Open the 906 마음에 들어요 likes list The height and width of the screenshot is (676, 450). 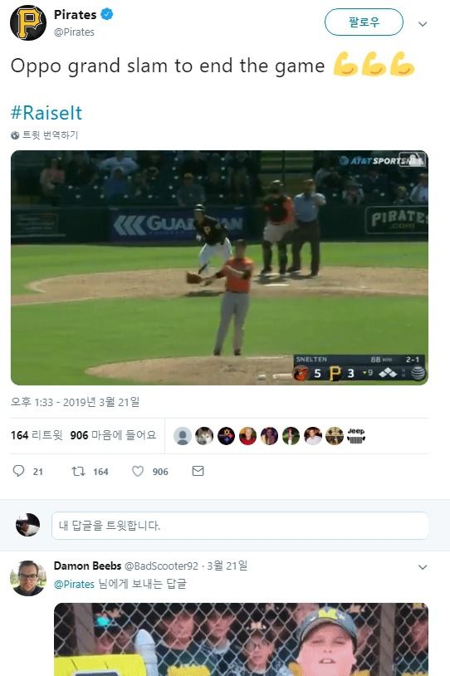tap(113, 435)
